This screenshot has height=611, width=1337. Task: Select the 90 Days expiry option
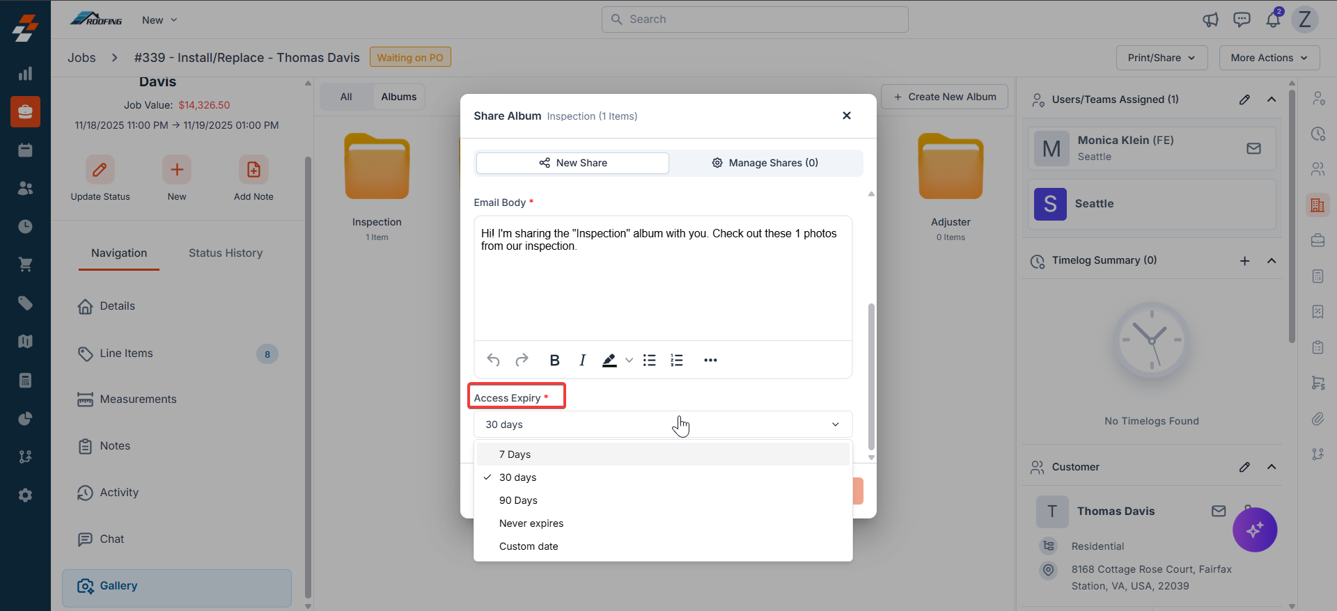tap(663, 500)
